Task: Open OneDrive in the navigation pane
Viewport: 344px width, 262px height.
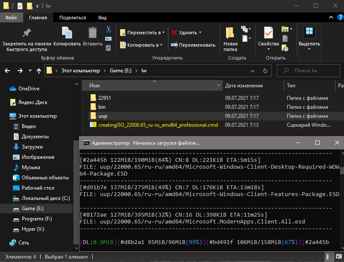Action: coord(29,89)
